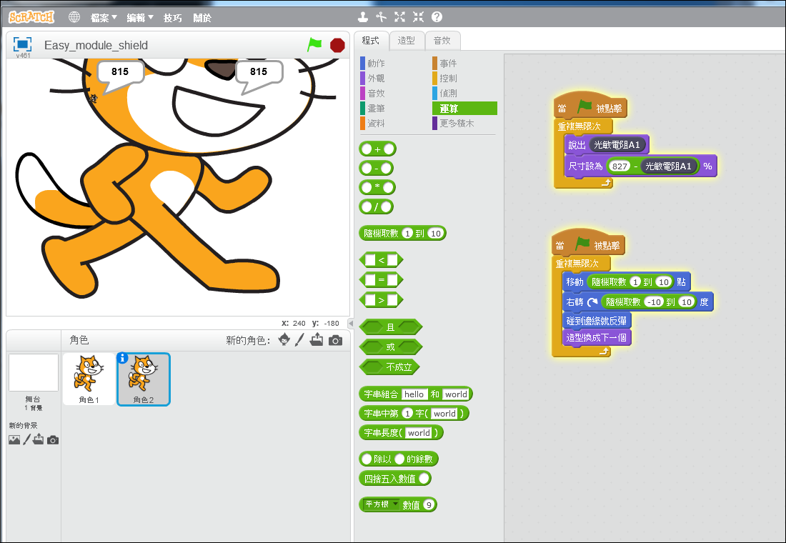
Task: Click the addition operator block
Action: tap(377, 149)
